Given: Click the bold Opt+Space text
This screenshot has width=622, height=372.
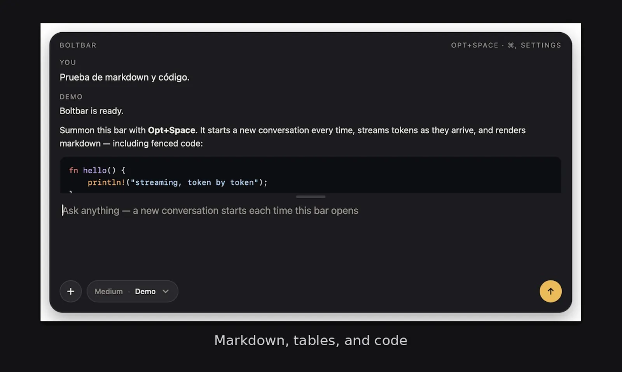Looking at the screenshot, I should pos(171,130).
